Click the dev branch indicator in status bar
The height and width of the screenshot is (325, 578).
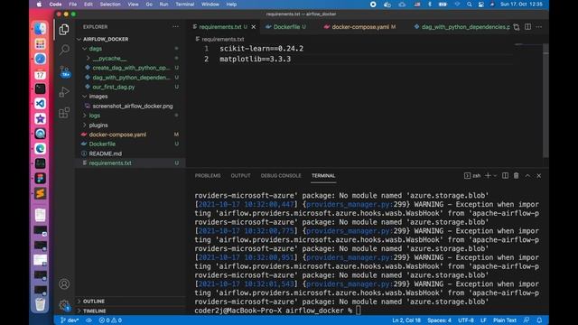(70, 320)
